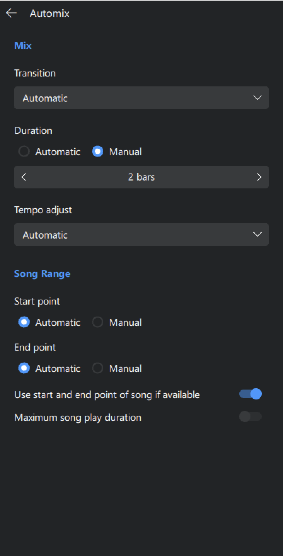Image resolution: width=283 pixels, height=556 pixels.
Task: Click the 2 bars duration value
Action: pos(141,177)
